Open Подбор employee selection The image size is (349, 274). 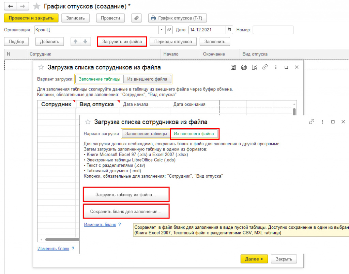16,42
